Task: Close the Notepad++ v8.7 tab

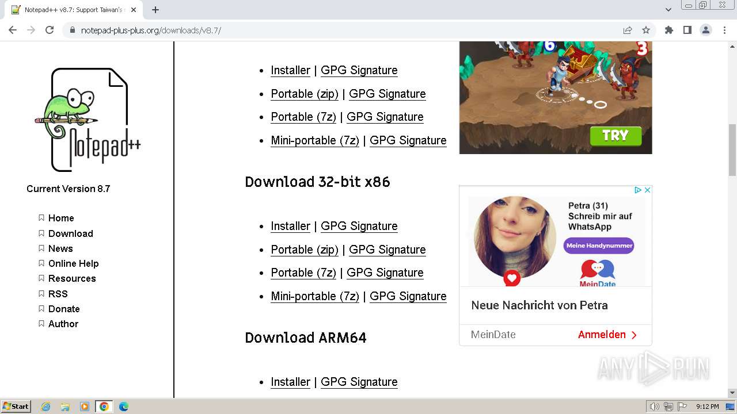Action: point(134,10)
